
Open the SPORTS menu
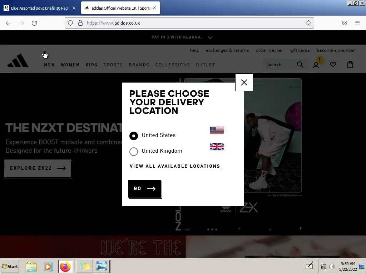pyautogui.click(x=113, y=65)
